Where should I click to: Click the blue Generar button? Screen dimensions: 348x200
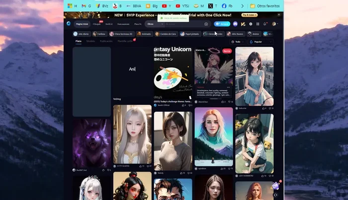point(222,24)
